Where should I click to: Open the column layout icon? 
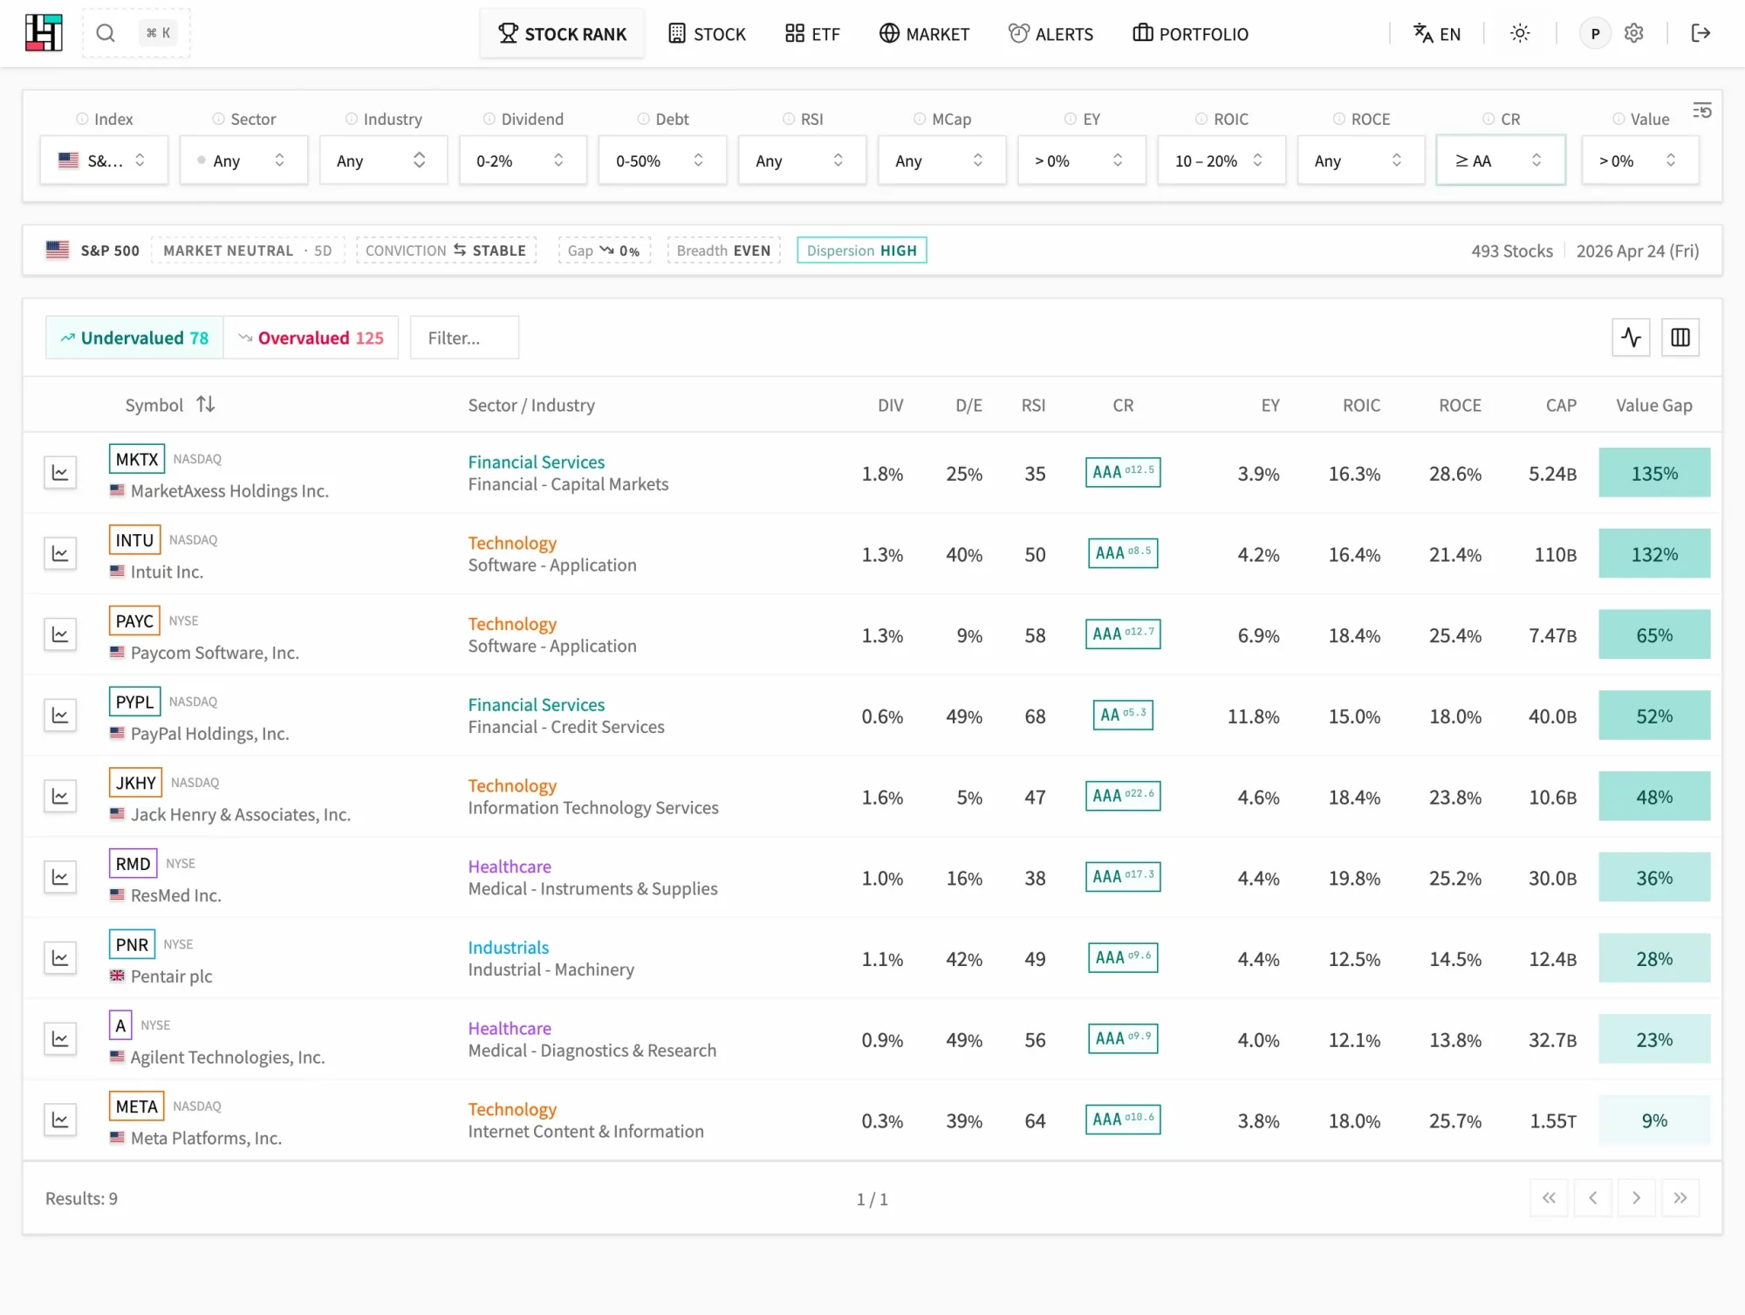click(1680, 337)
